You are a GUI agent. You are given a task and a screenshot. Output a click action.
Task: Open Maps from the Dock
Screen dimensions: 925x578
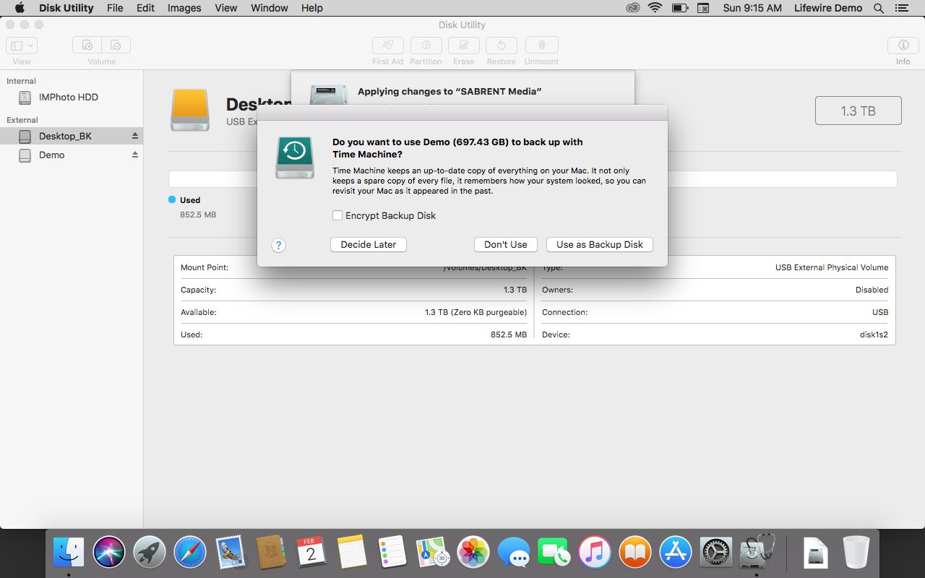point(433,553)
